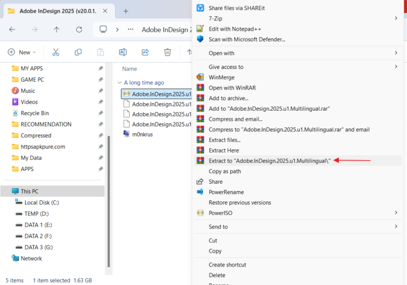
Task: Select Extract to "Adobe.InDesign.2025.u1.Multilingual\"
Action: [269, 161]
